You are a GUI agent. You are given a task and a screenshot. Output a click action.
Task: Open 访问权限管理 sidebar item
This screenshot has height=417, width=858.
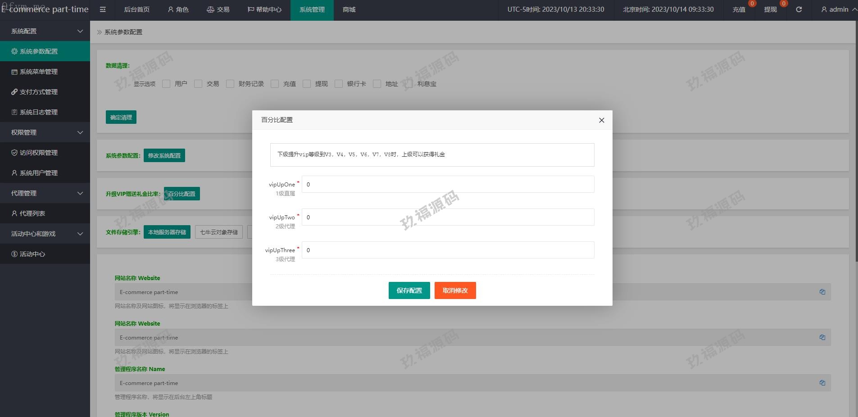(39, 153)
